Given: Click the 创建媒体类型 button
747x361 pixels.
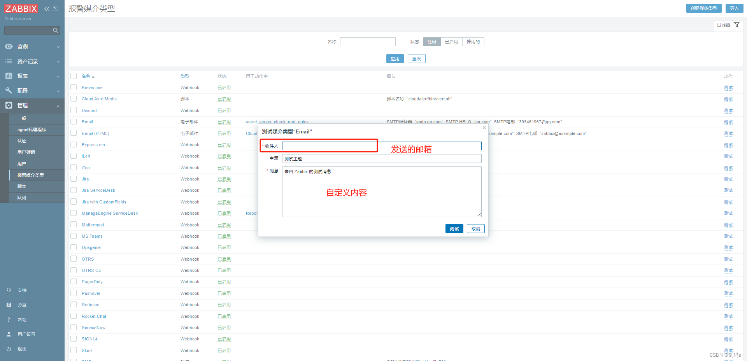Looking at the screenshot, I should [x=704, y=8].
